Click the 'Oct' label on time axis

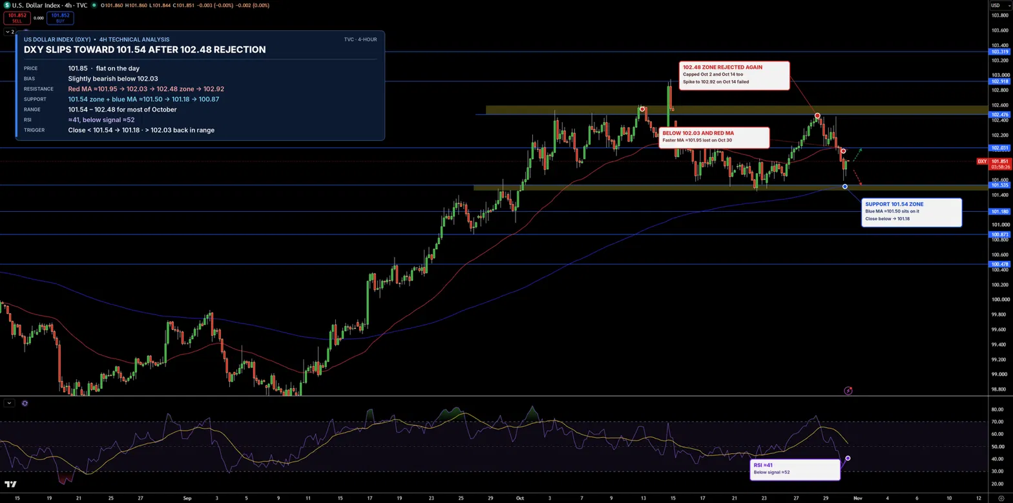521,498
